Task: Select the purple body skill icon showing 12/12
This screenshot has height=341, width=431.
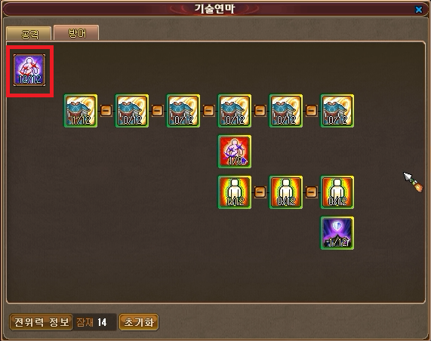Action: tap(29, 70)
